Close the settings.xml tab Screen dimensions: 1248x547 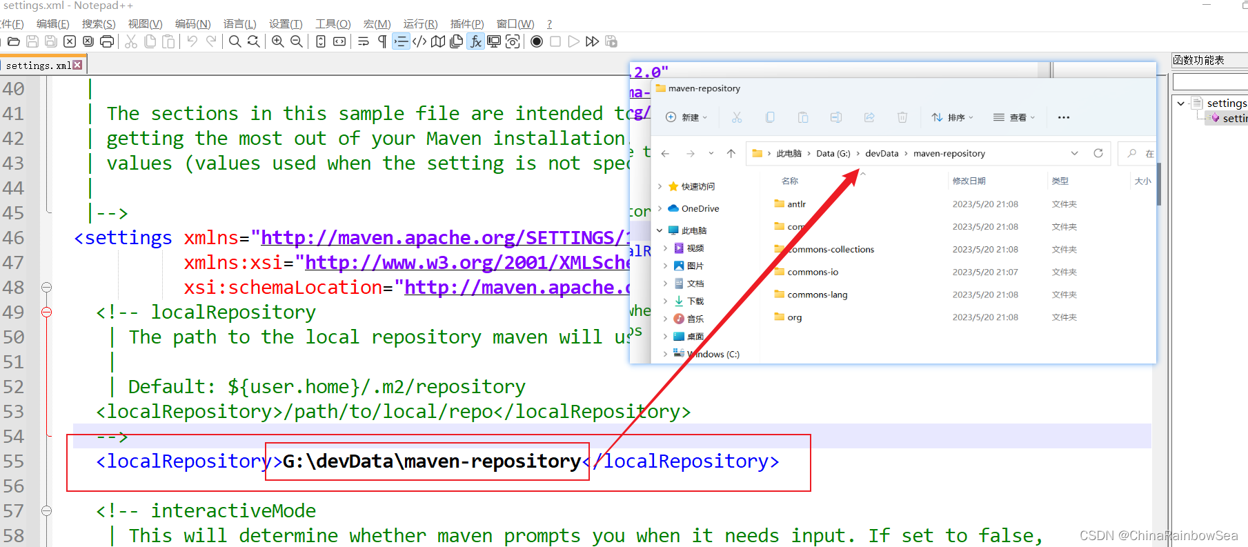pos(77,65)
